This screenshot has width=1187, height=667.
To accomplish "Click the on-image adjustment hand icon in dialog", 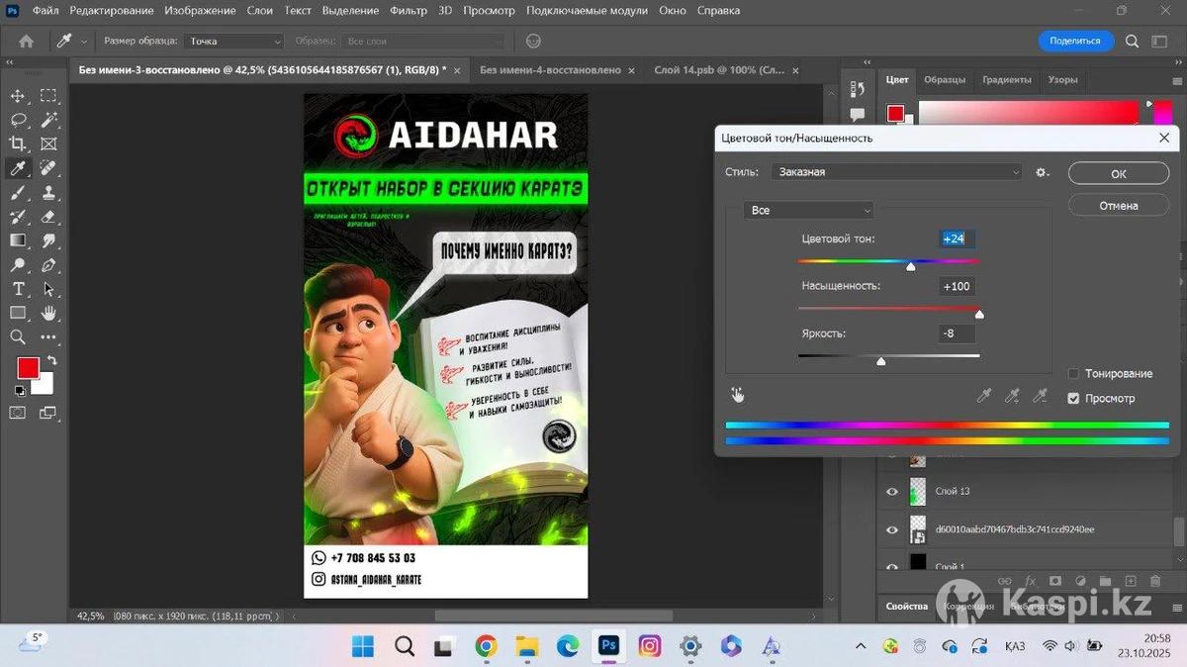I will click(738, 395).
